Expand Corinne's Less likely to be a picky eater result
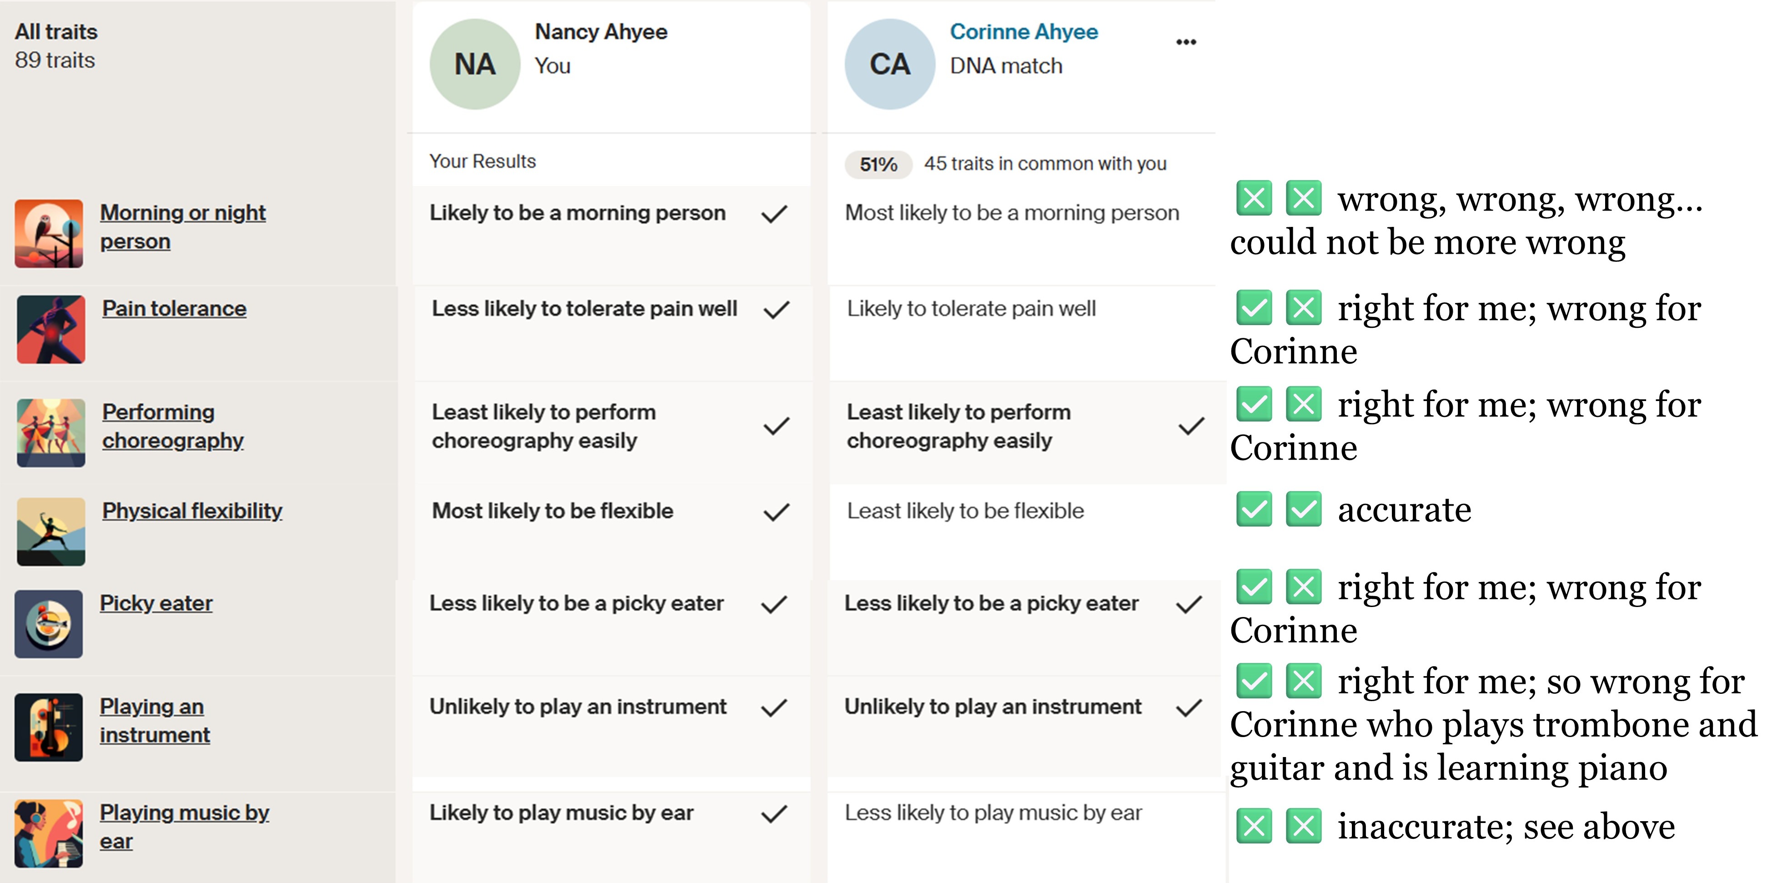Screen dimensions: 1772x883 point(991,603)
